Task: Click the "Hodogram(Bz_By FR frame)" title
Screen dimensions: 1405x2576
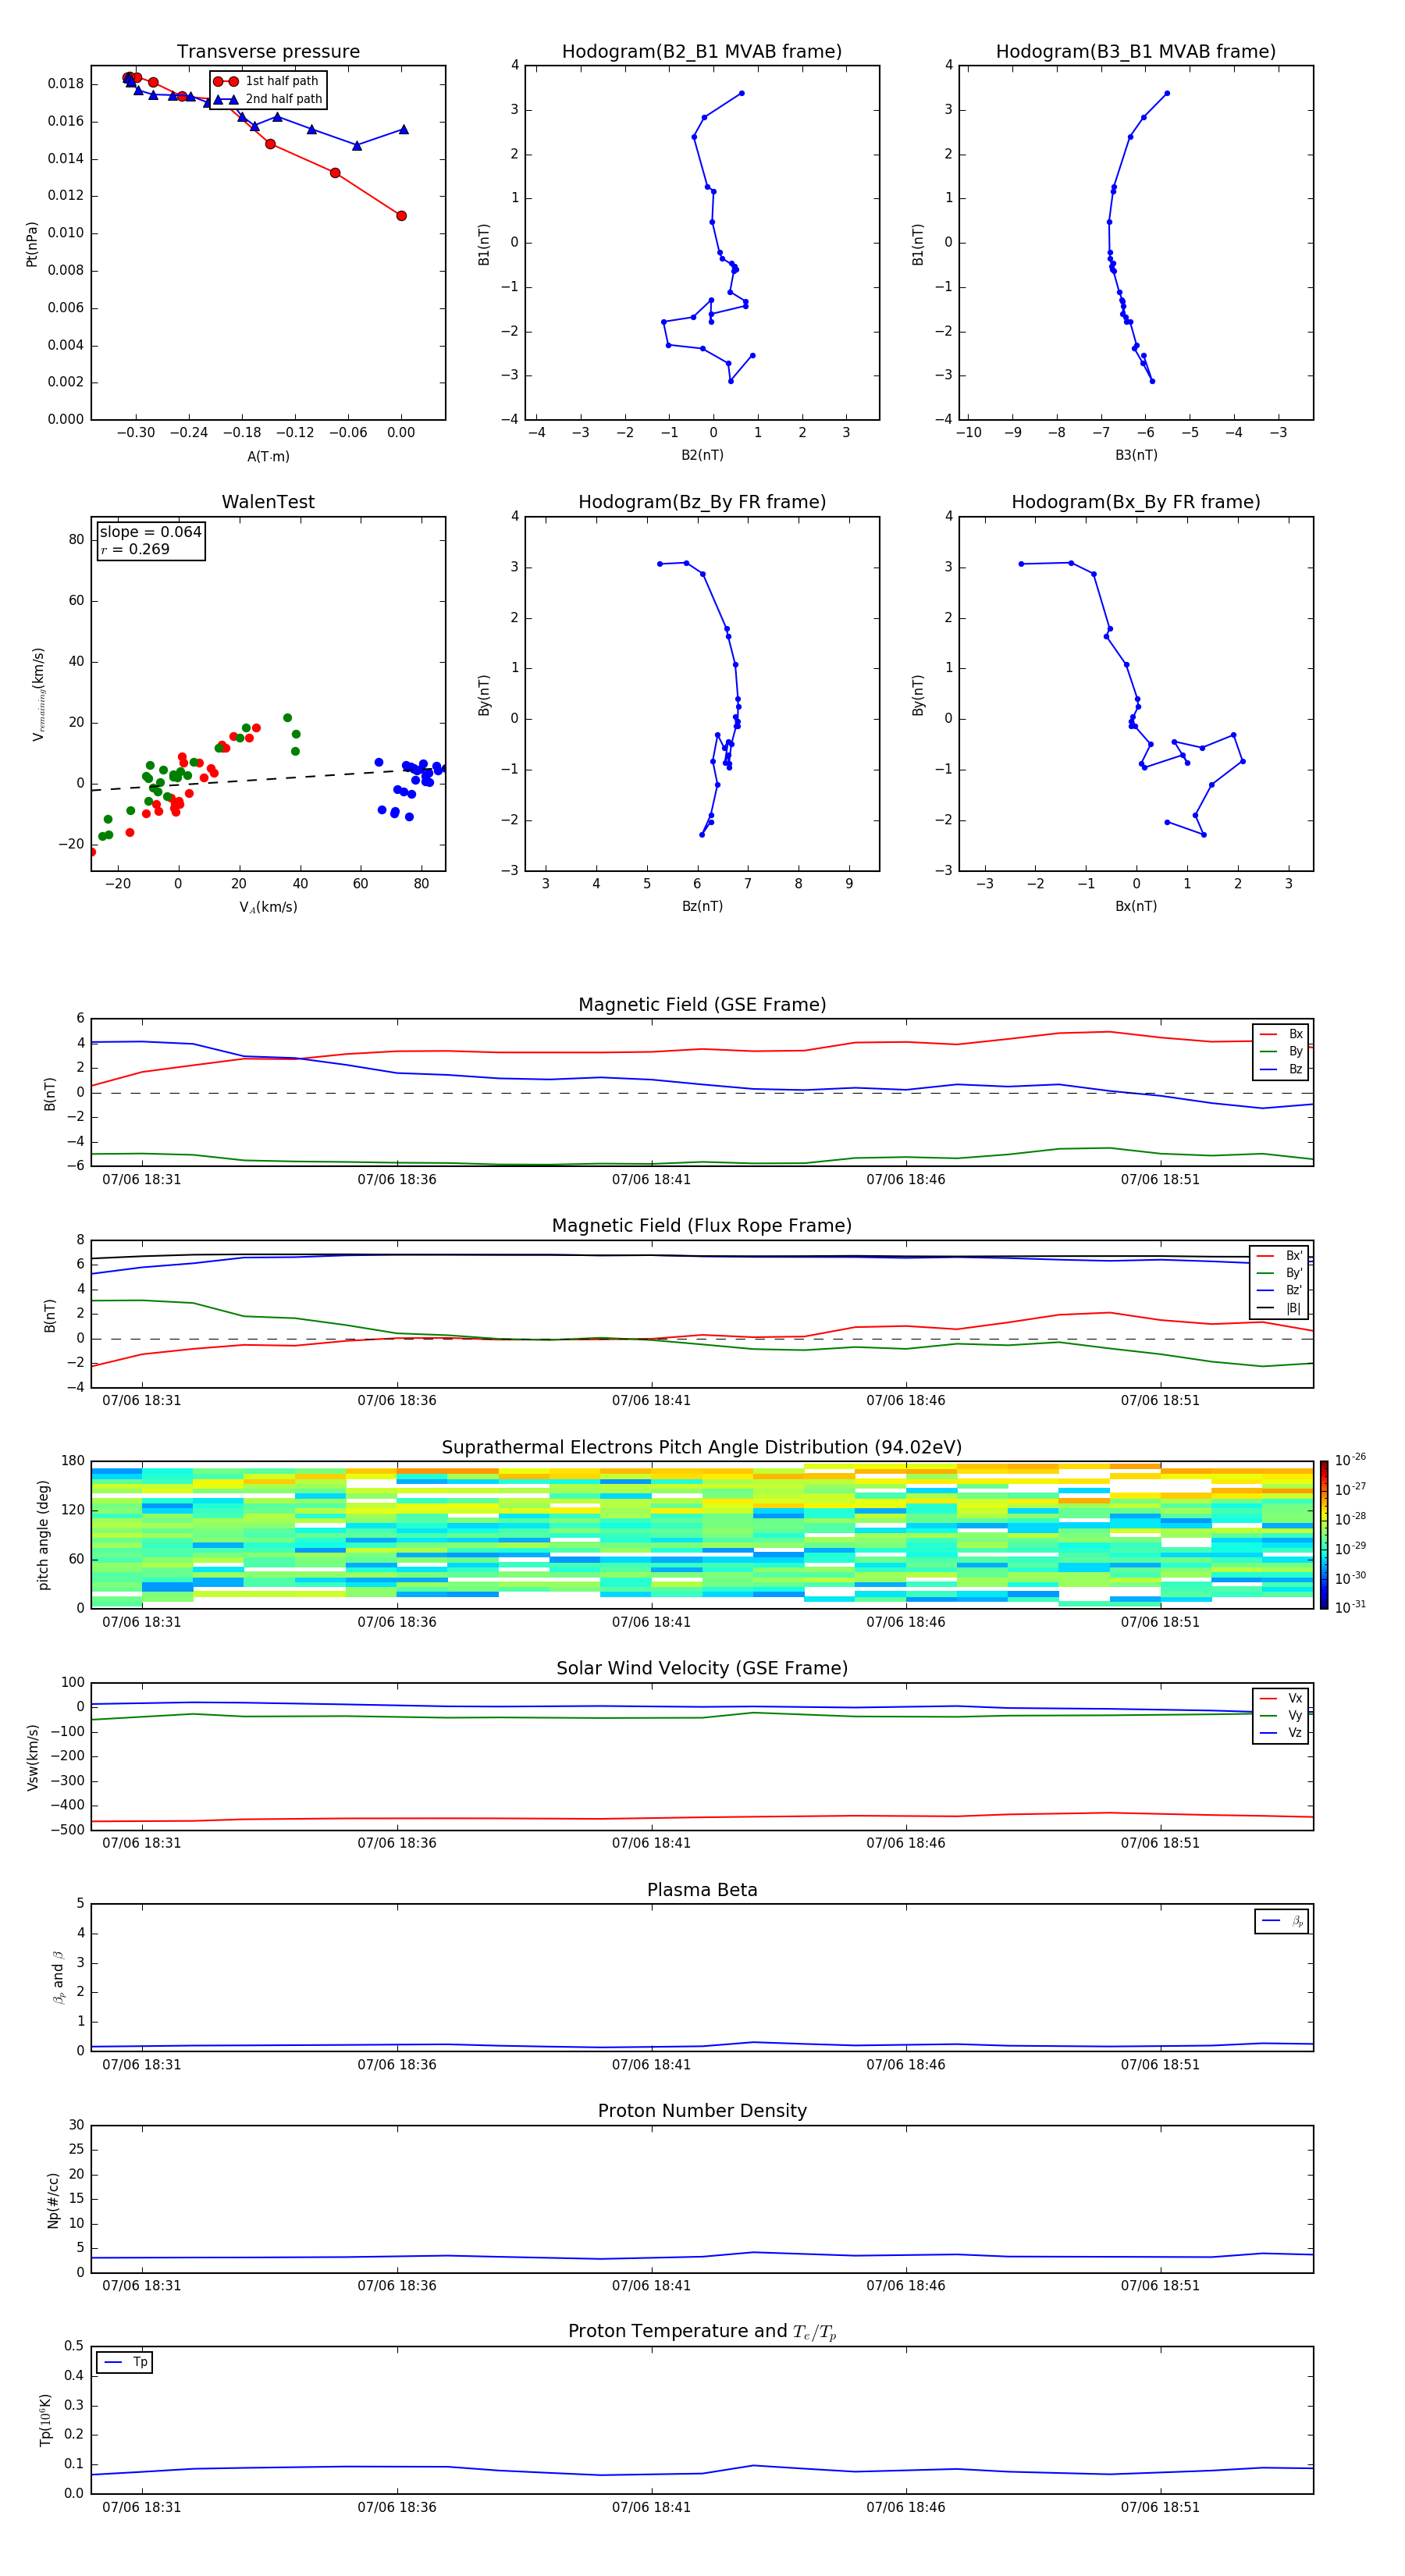Action: pos(702,502)
